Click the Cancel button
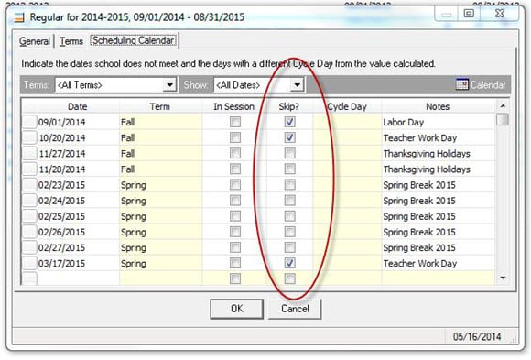This screenshot has height=360, width=531. pos(295,309)
